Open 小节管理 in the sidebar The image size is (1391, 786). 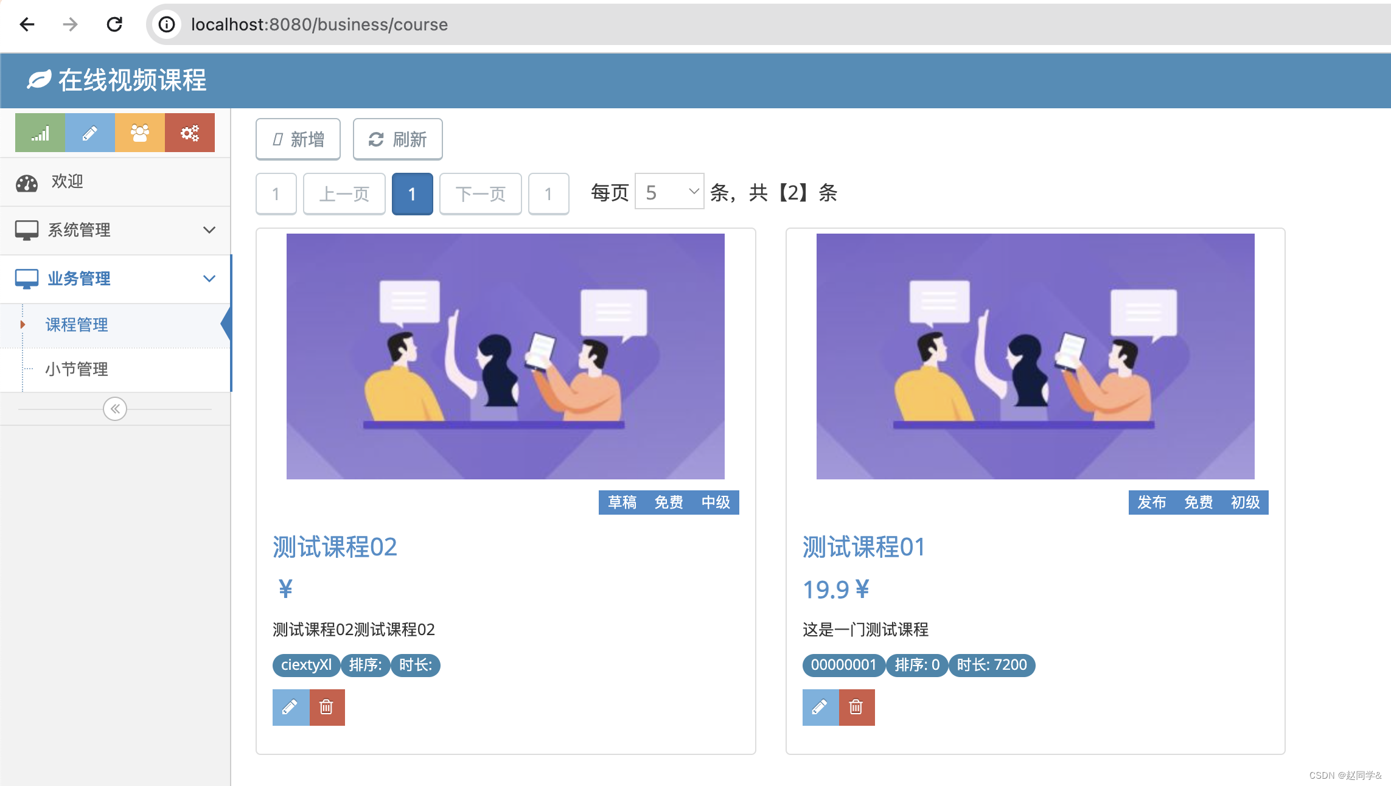77,369
